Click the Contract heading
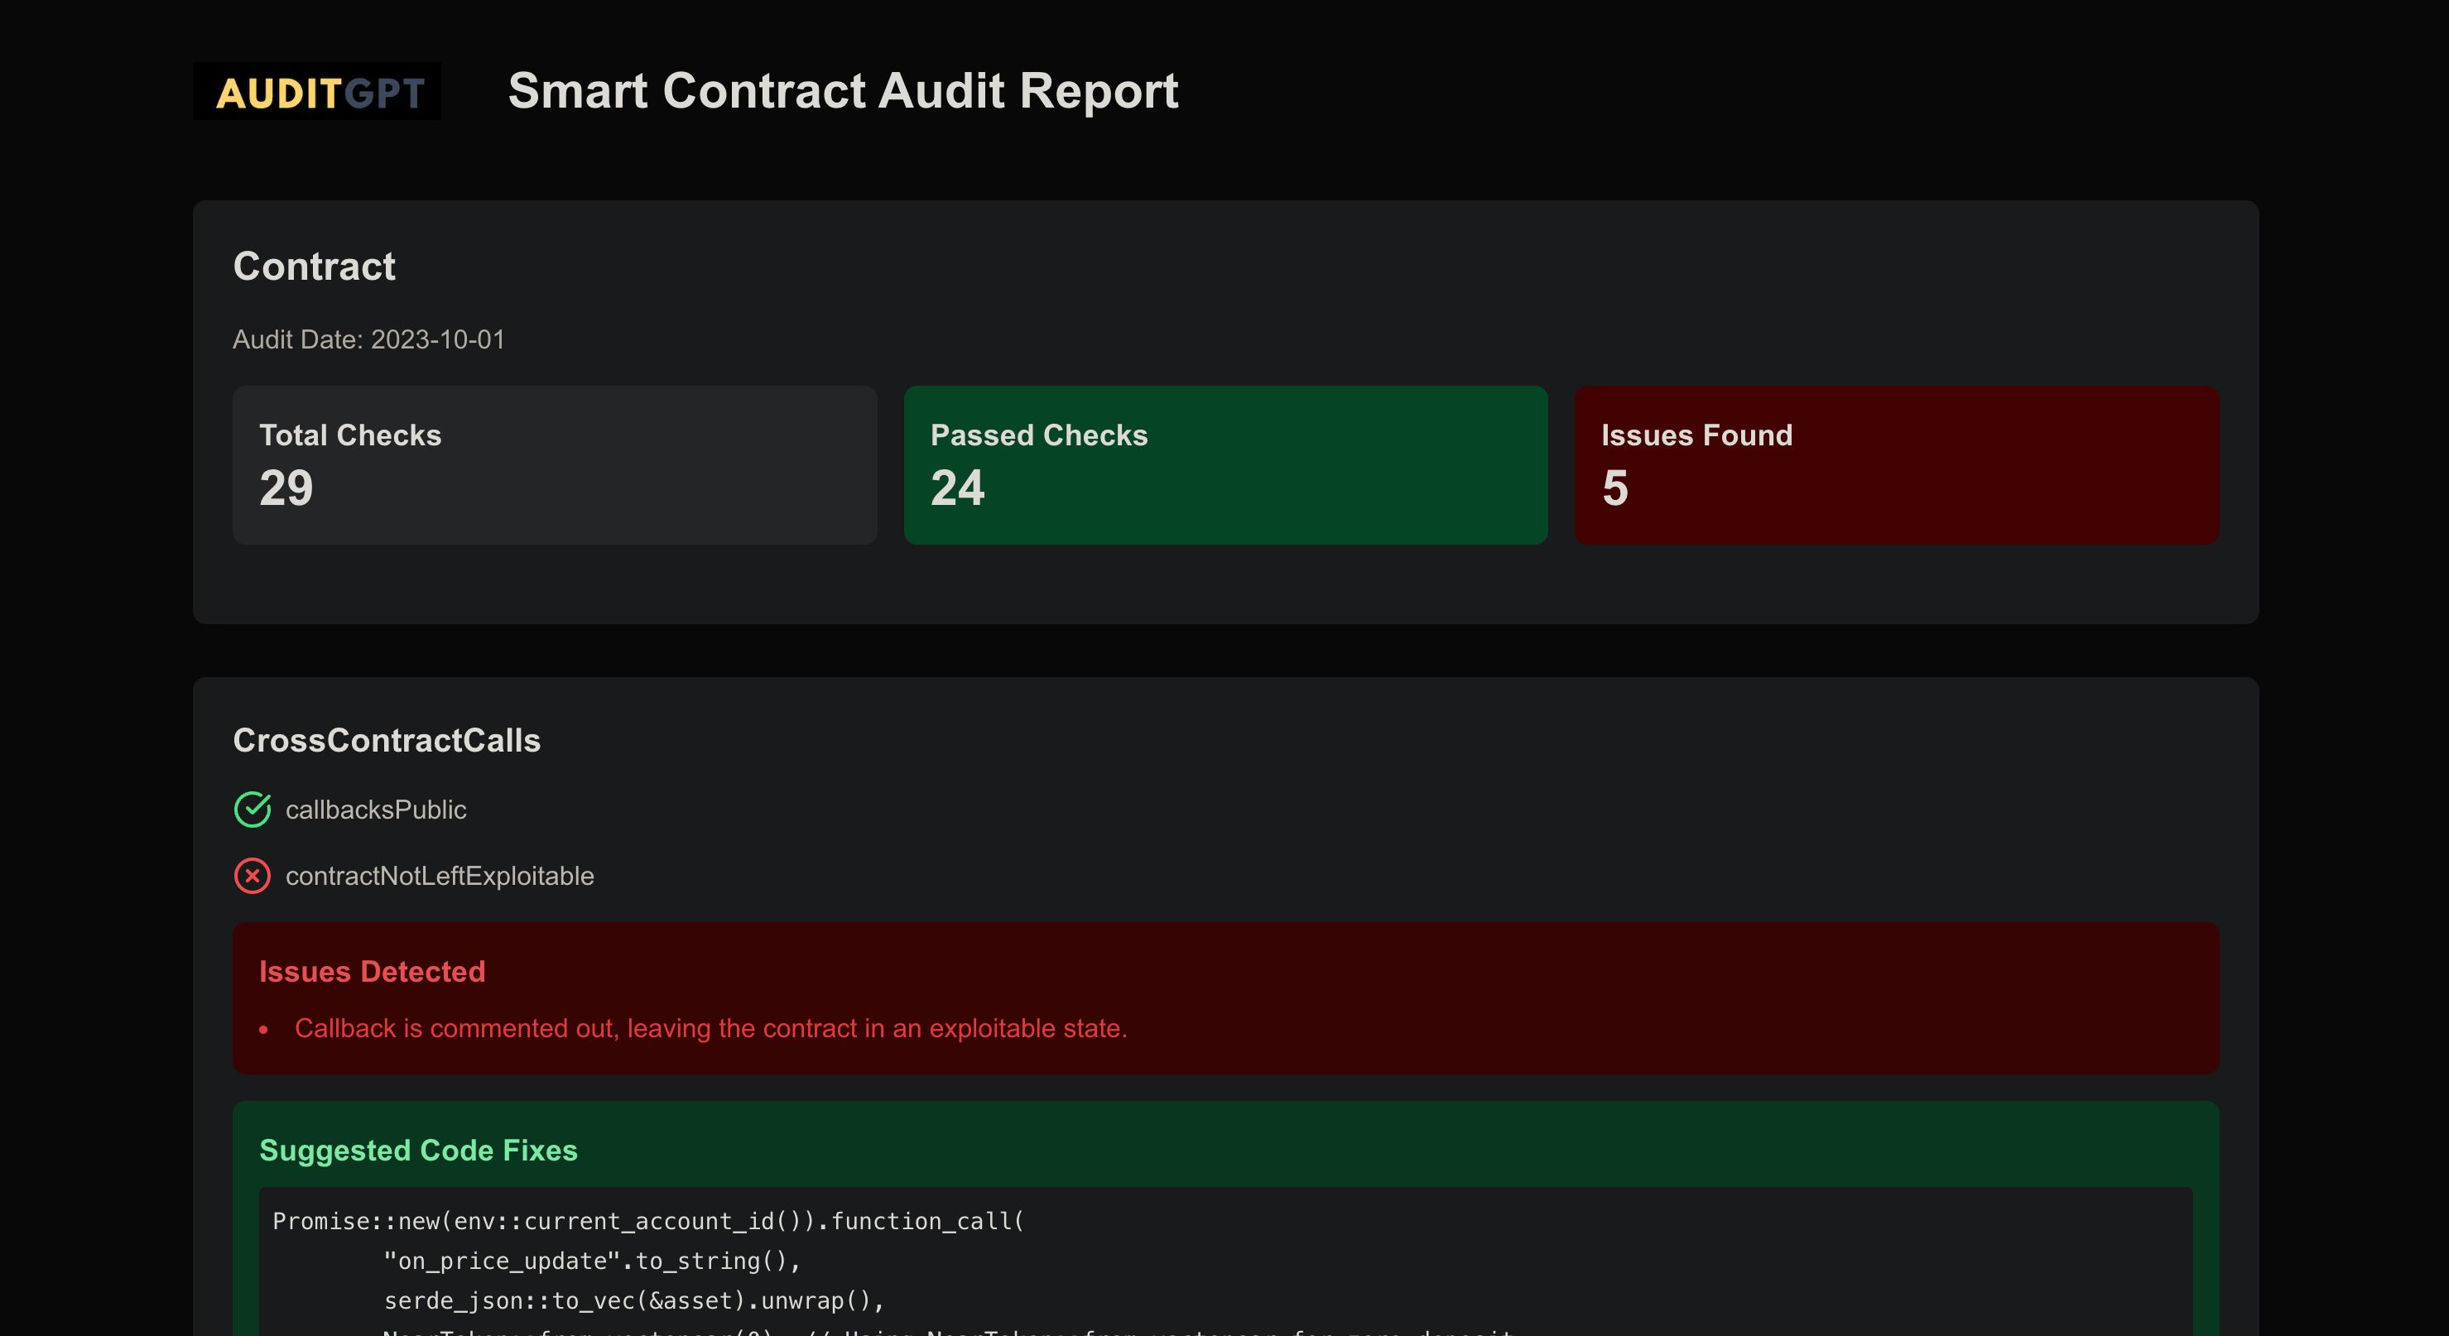This screenshot has width=2449, height=1336. click(314, 266)
